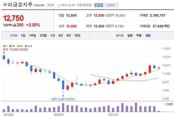Click the 코스피 market badge

click(50, 5)
